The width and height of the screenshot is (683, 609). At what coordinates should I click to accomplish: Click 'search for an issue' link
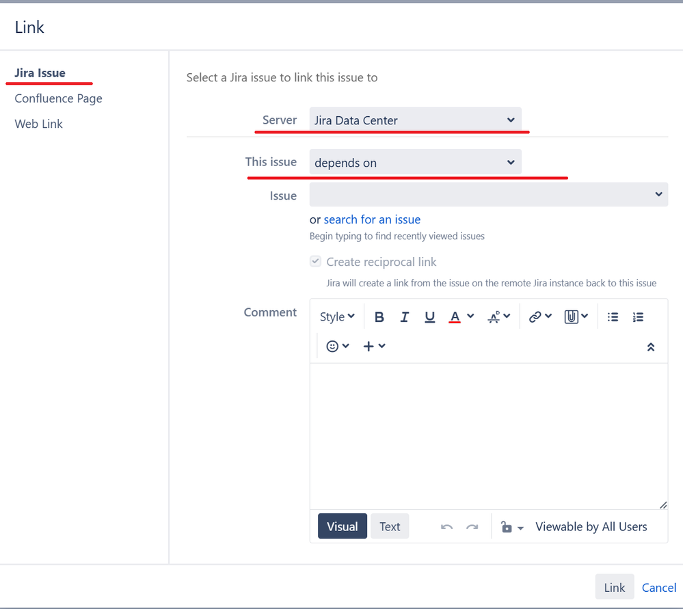pyautogui.click(x=372, y=219)
